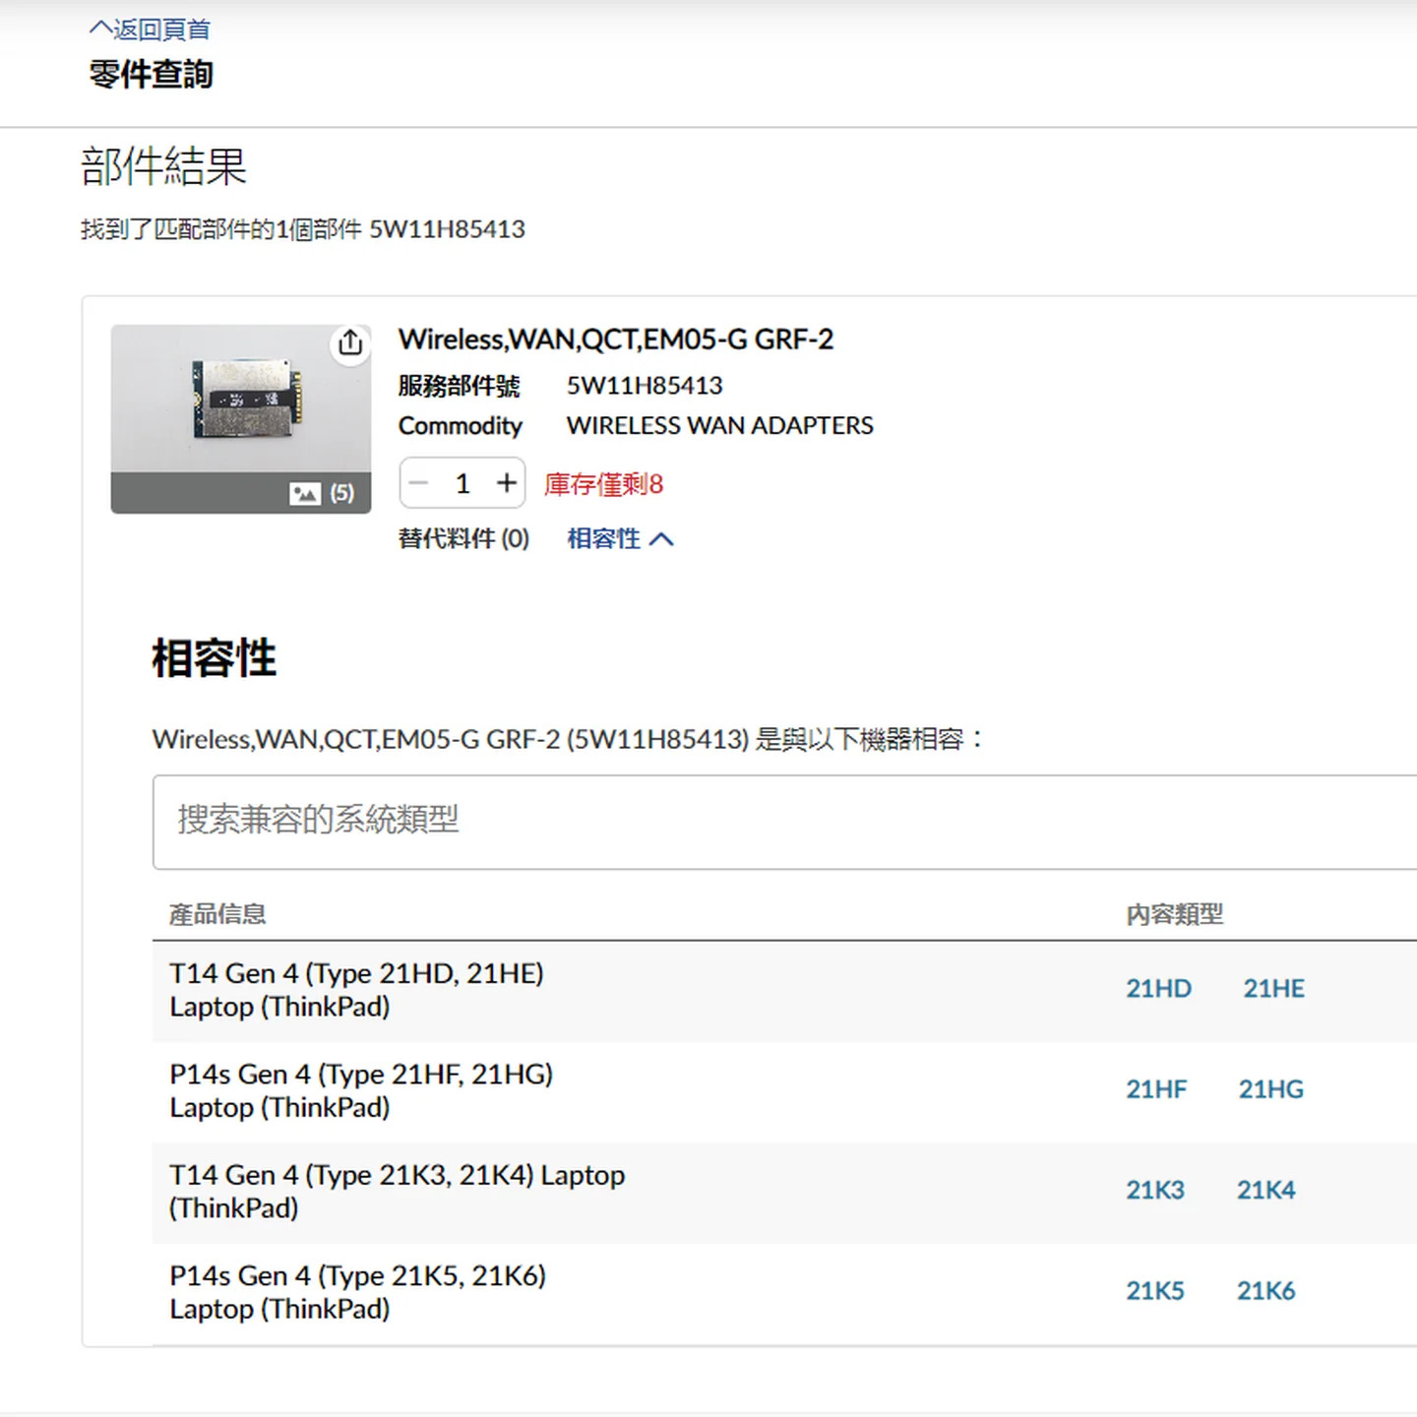Click the quantity value field showing 1
Screen dimensions: 1417x1417
click(x=462, y=483)
